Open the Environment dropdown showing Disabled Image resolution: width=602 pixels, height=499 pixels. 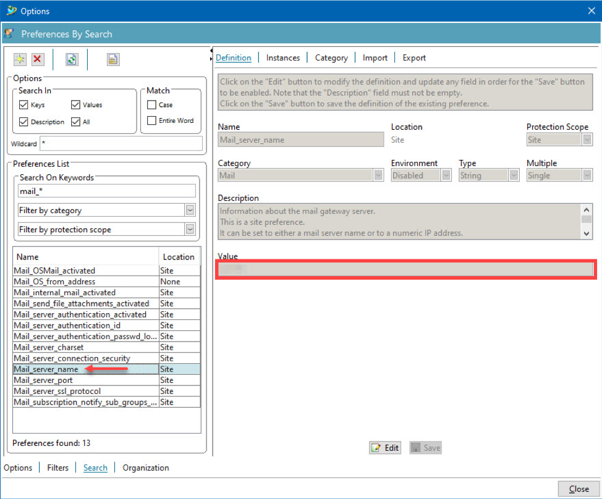coord(446,175)
